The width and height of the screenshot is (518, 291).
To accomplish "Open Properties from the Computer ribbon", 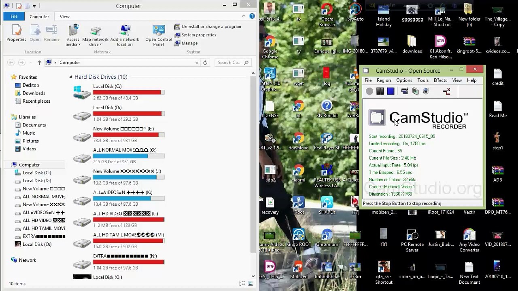I will tap(16, 33).
